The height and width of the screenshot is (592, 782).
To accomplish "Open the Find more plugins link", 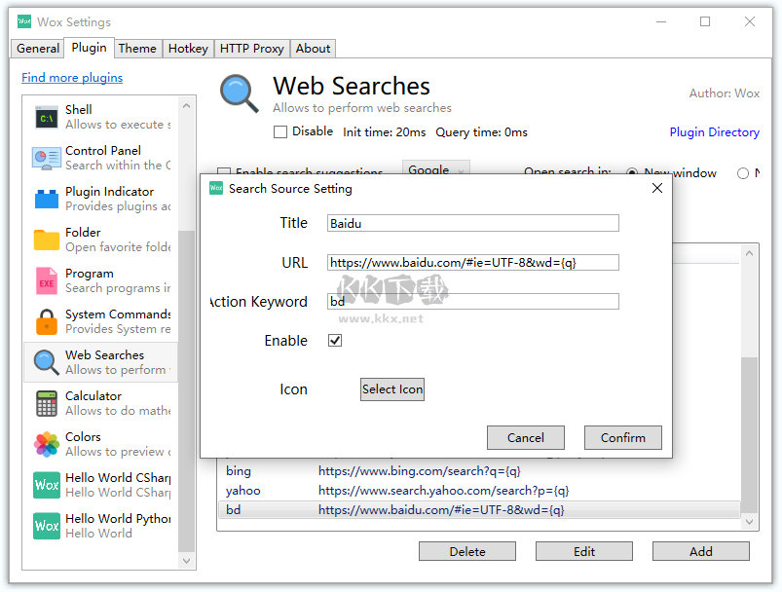I will click(x=72, y=78).
